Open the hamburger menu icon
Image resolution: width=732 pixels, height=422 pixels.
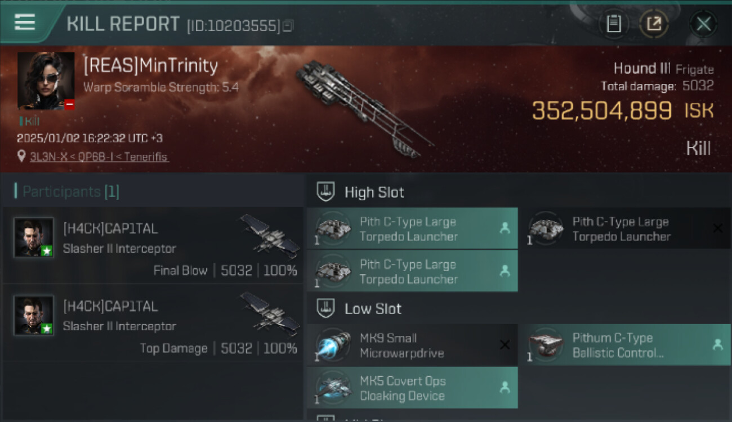25,23
